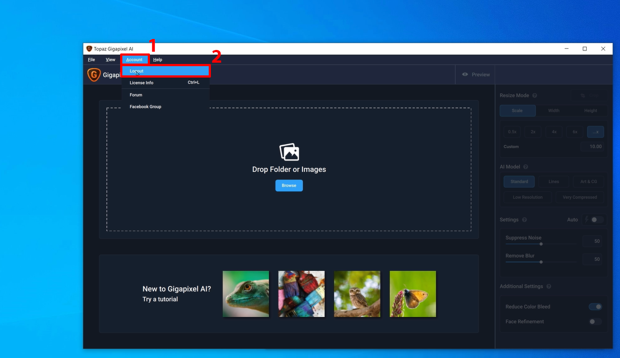Viewport: 620px width, 358px height.
Task: Open the butterfly tutorial thumbnail
Action: point(413,294)
